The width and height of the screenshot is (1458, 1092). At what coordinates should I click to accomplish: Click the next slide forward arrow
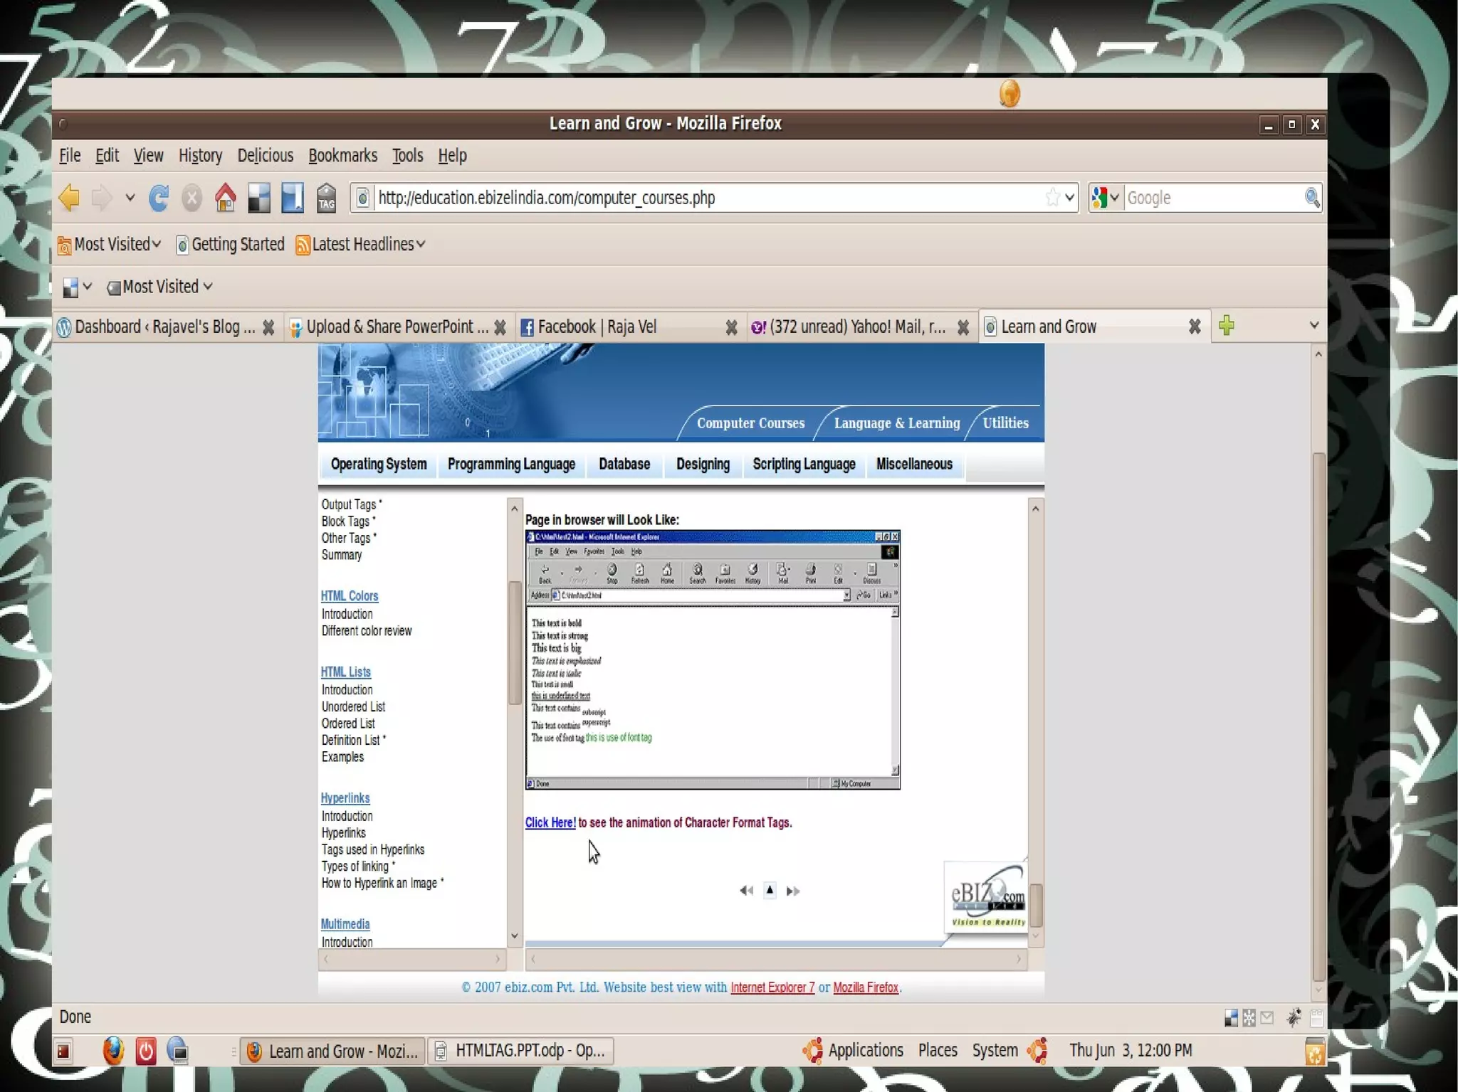tap(792, 891)
